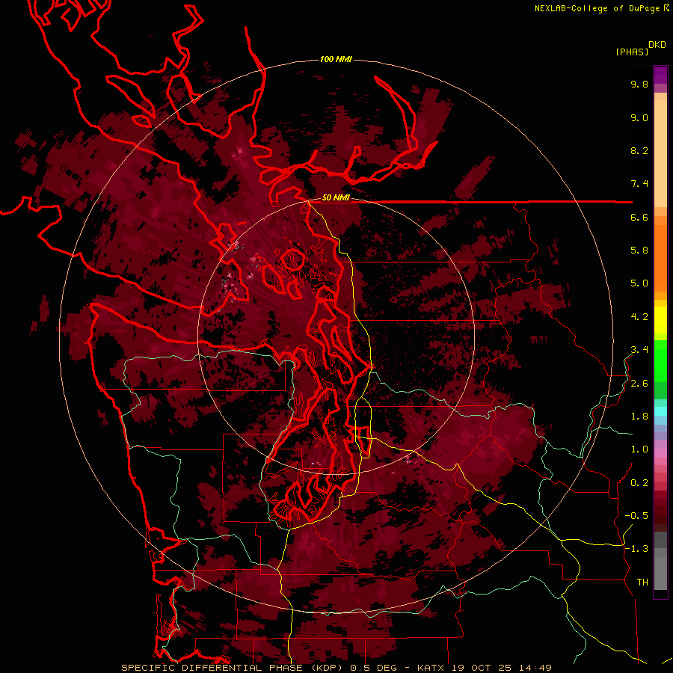Click the NEXLAB-College of DuPage title text
Viewport: 673px width, 673px height.
598,8
